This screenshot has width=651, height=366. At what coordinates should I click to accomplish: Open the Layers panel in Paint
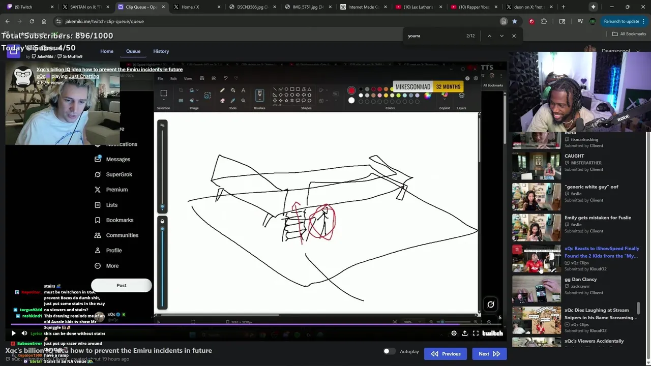(461, 96)
